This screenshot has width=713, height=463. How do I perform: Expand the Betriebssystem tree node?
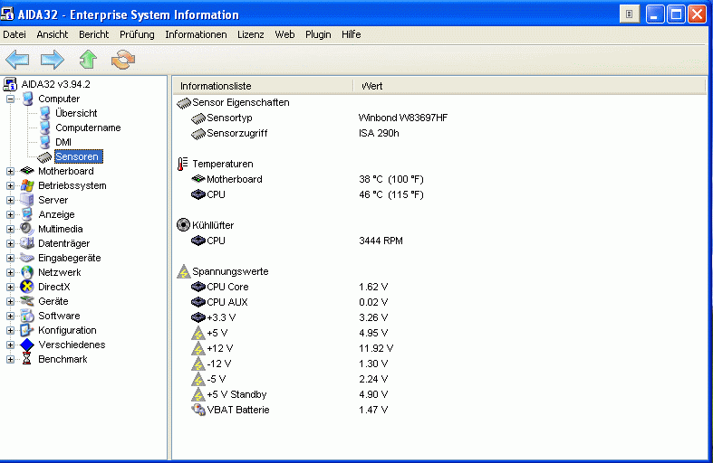11,185
